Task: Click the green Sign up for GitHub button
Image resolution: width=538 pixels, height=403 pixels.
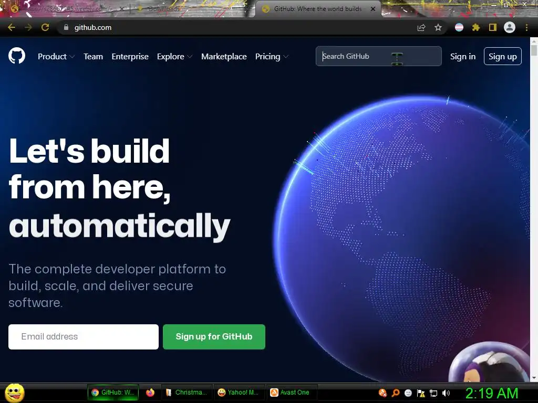Action: 214,337
